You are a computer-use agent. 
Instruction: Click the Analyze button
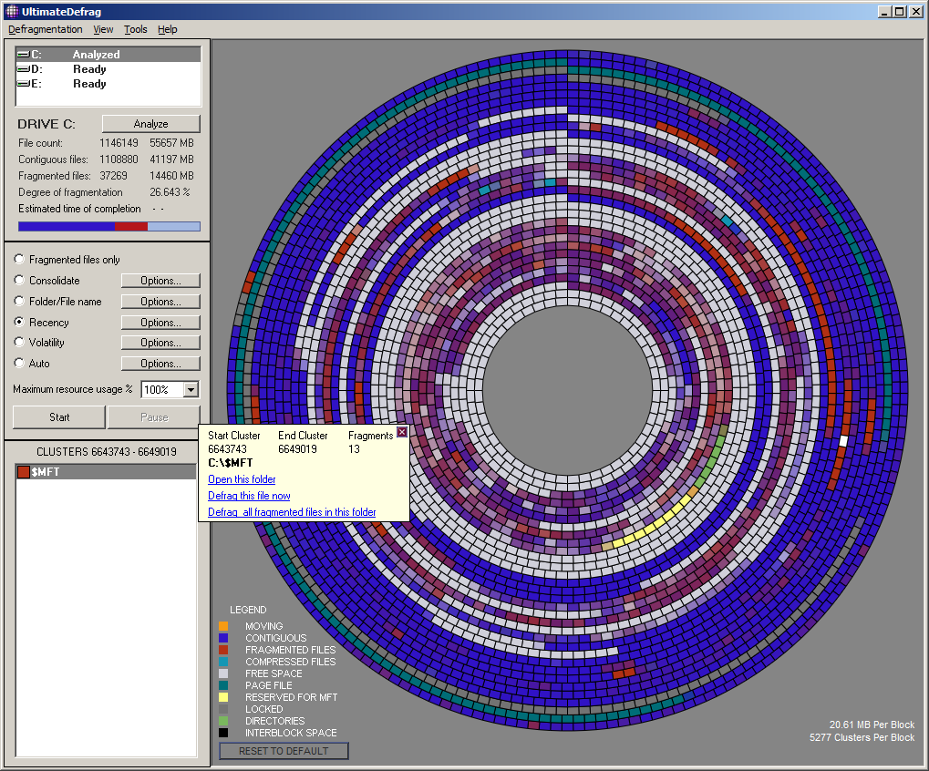coord(151,124)
